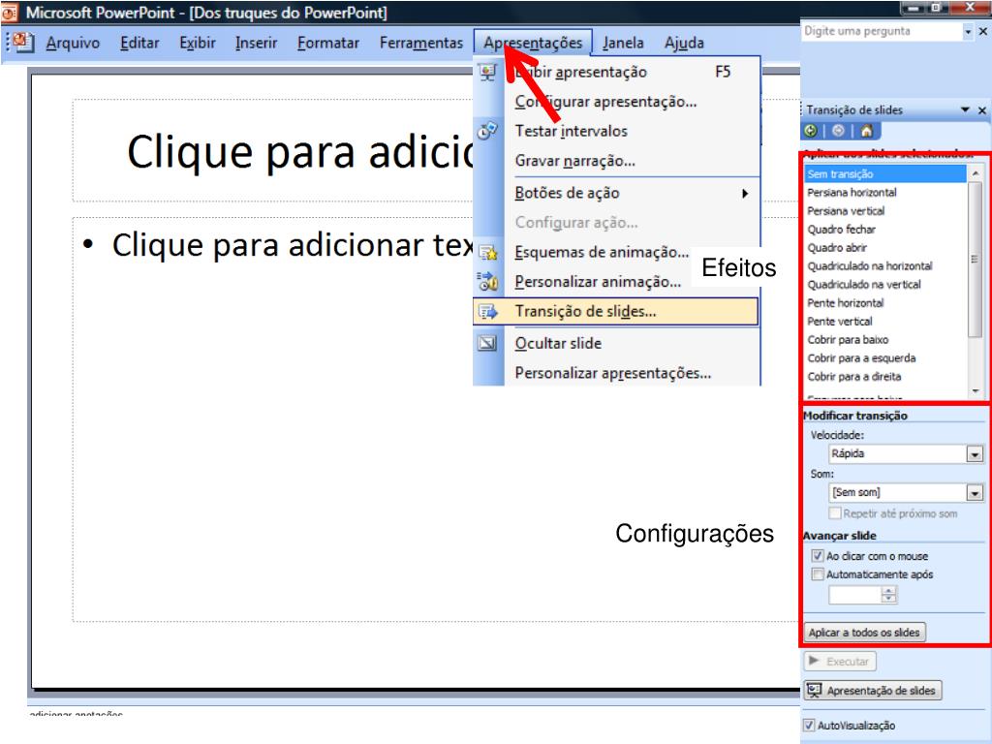
Task: Select Pente vertical transition
Action: coord(885,321)
